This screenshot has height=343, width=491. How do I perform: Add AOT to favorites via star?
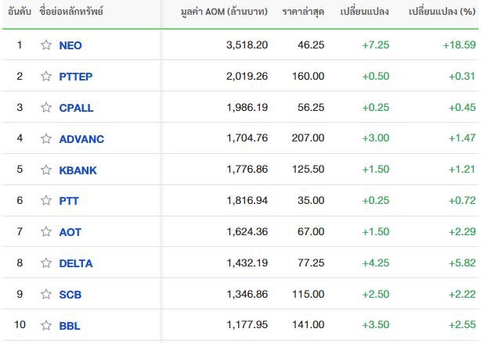(46, 231)
